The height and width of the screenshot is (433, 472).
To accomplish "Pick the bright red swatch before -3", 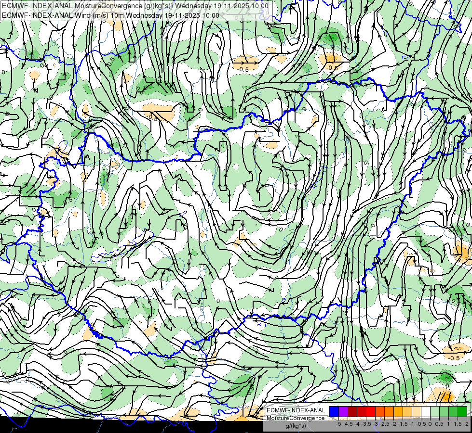I will [371, 412].
